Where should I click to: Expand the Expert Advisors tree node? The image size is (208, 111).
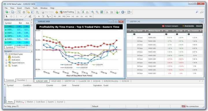[6, 63]
